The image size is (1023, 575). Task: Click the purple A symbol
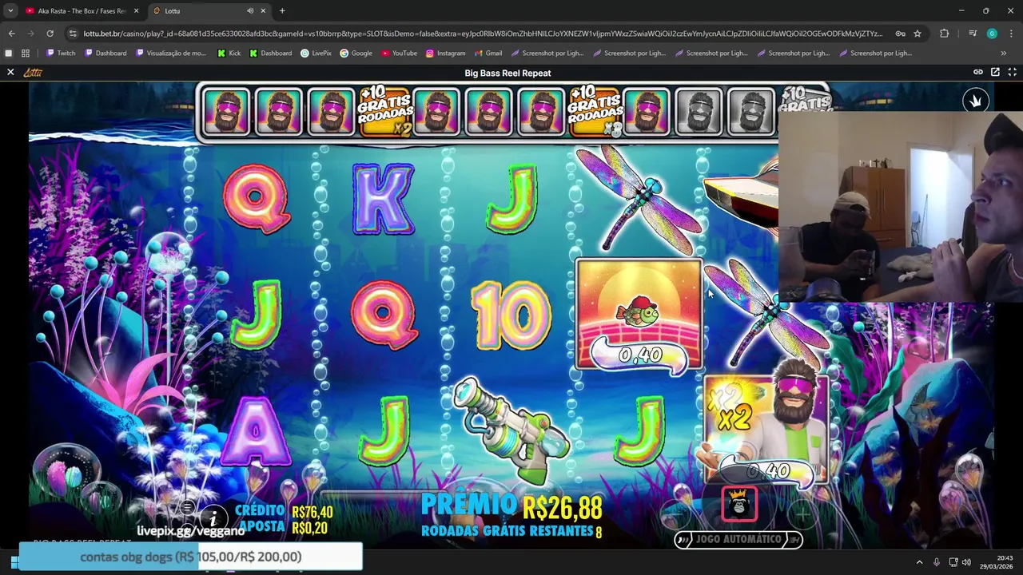click(256, 431)
